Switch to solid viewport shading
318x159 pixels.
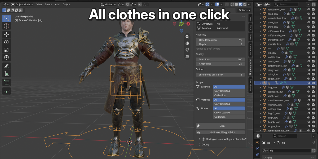pyautogui.click(x=237, y=5)
